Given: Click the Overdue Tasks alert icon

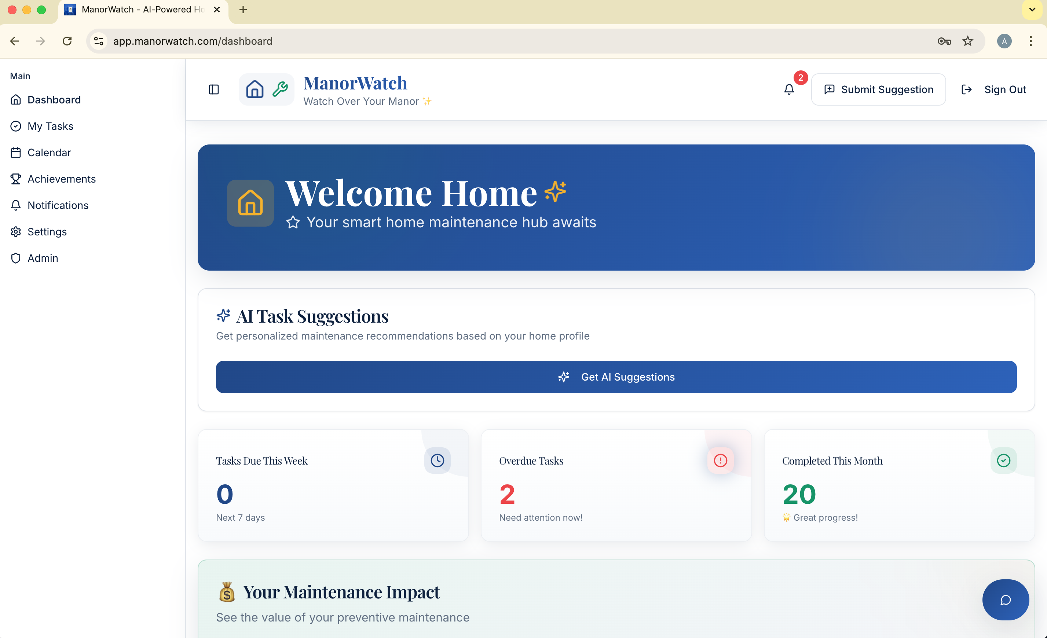Looking at the screenshot, I should click(720, 460).
